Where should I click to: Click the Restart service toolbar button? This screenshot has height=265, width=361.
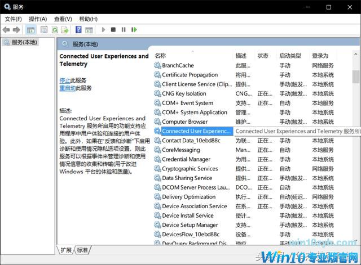134,30
